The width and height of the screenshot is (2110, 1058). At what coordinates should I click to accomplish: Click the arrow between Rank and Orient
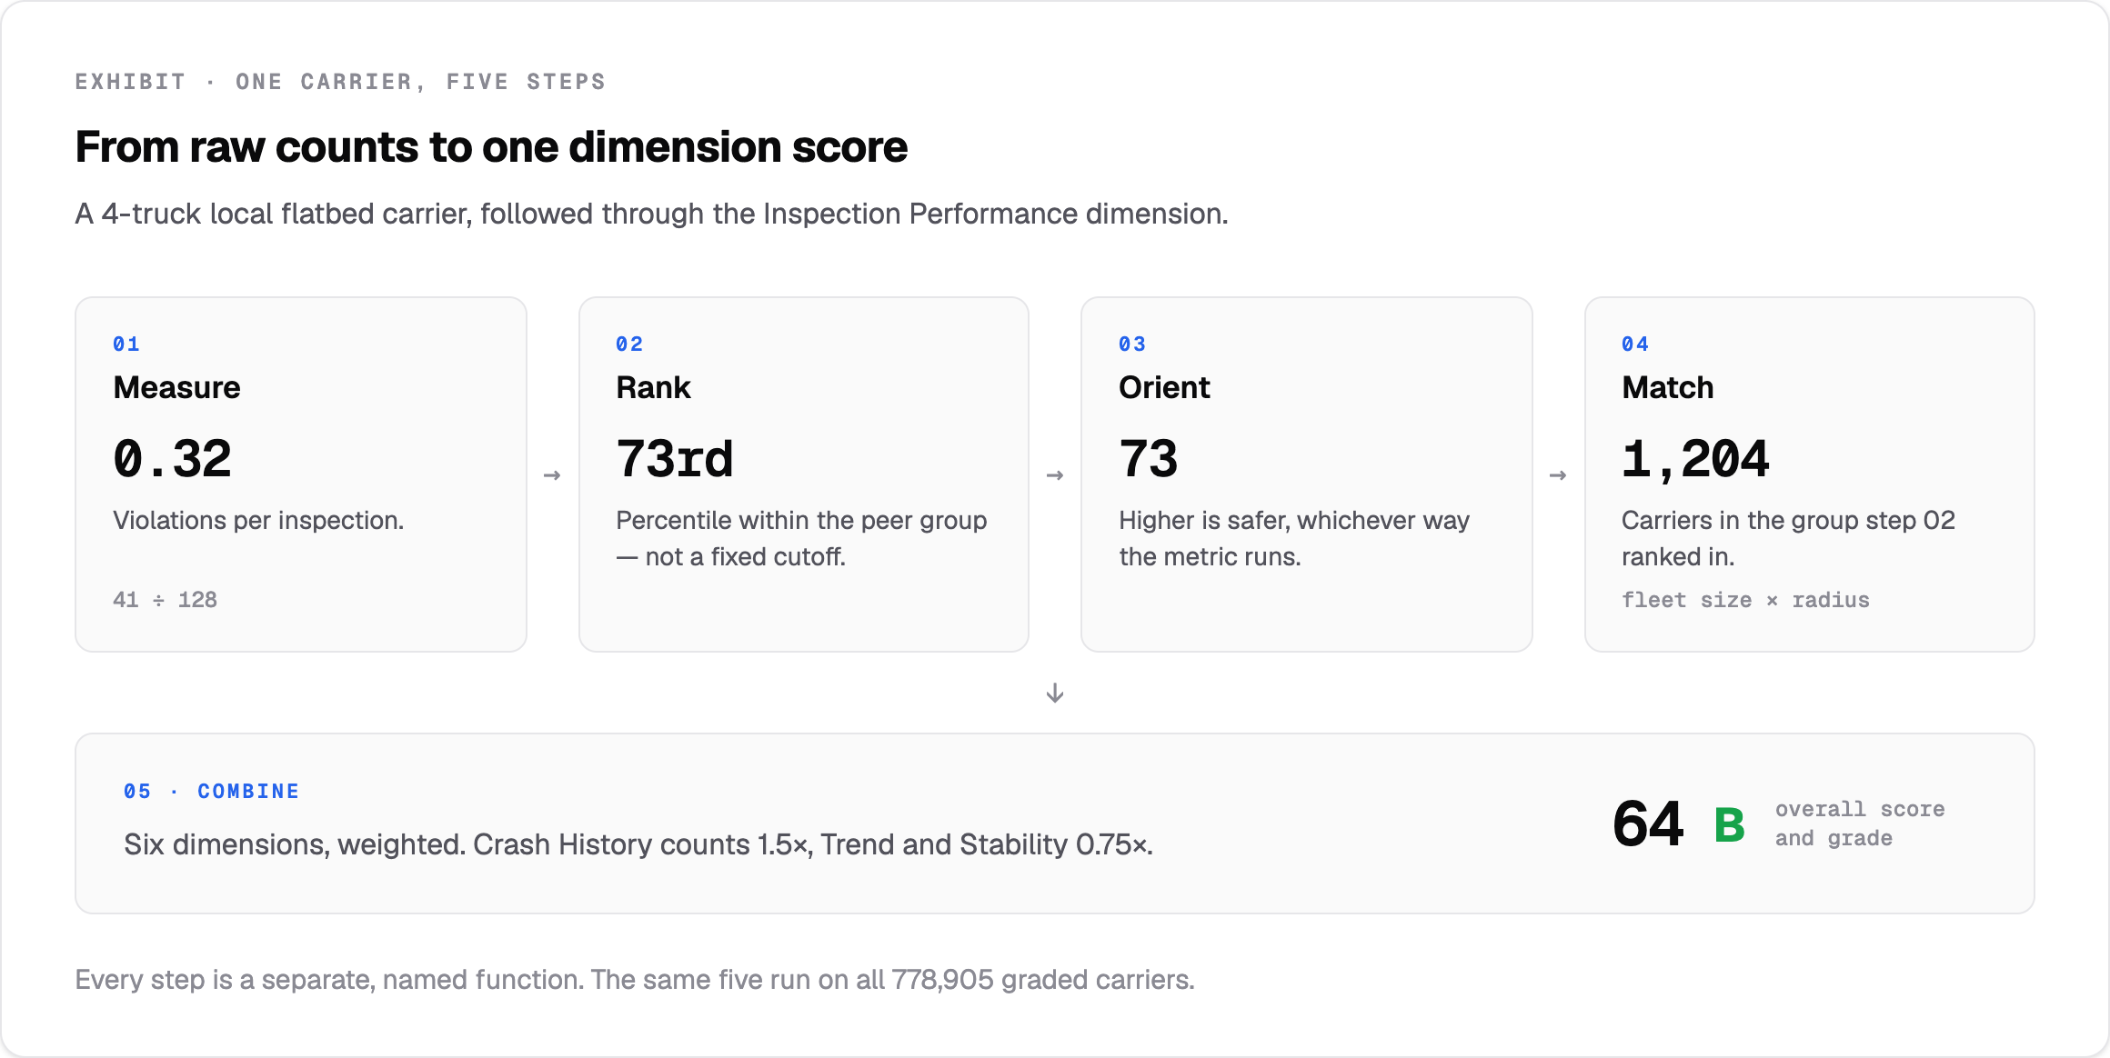pyautogui.click(x=1055, y=475)
